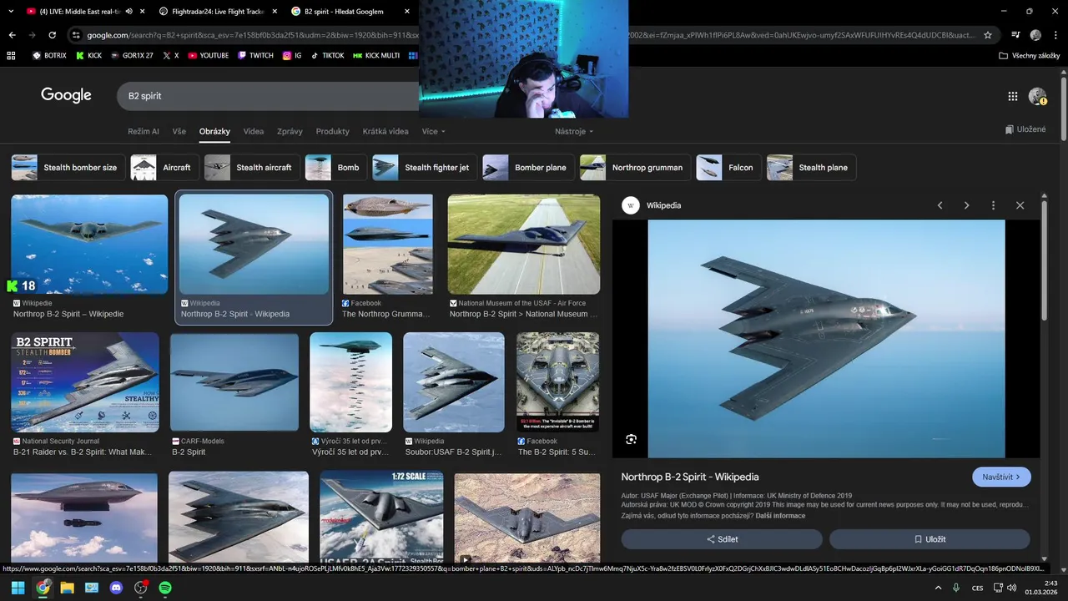Open File Explorer from taskbar
Viewport: 1068px width, 601px height.
point(67,588)
